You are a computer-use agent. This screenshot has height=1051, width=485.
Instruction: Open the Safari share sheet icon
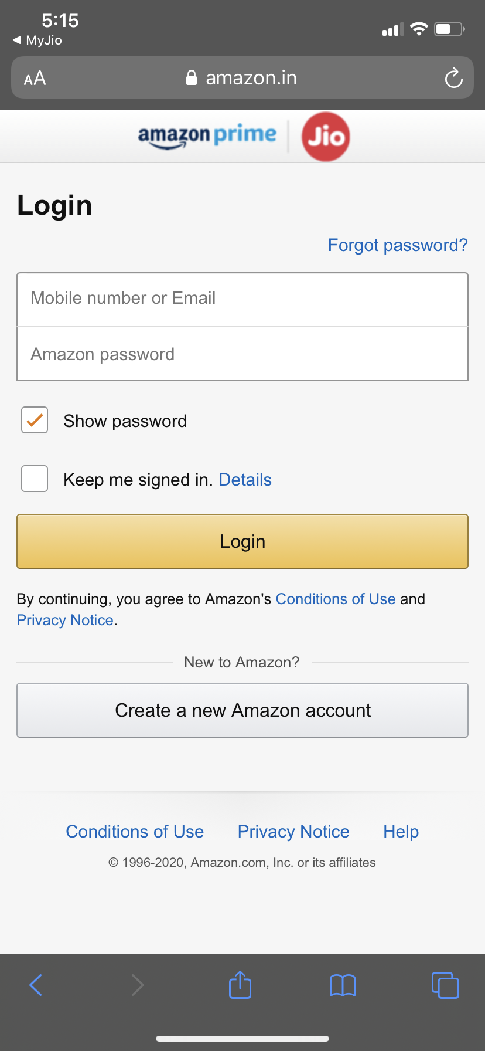click(240, 985)
